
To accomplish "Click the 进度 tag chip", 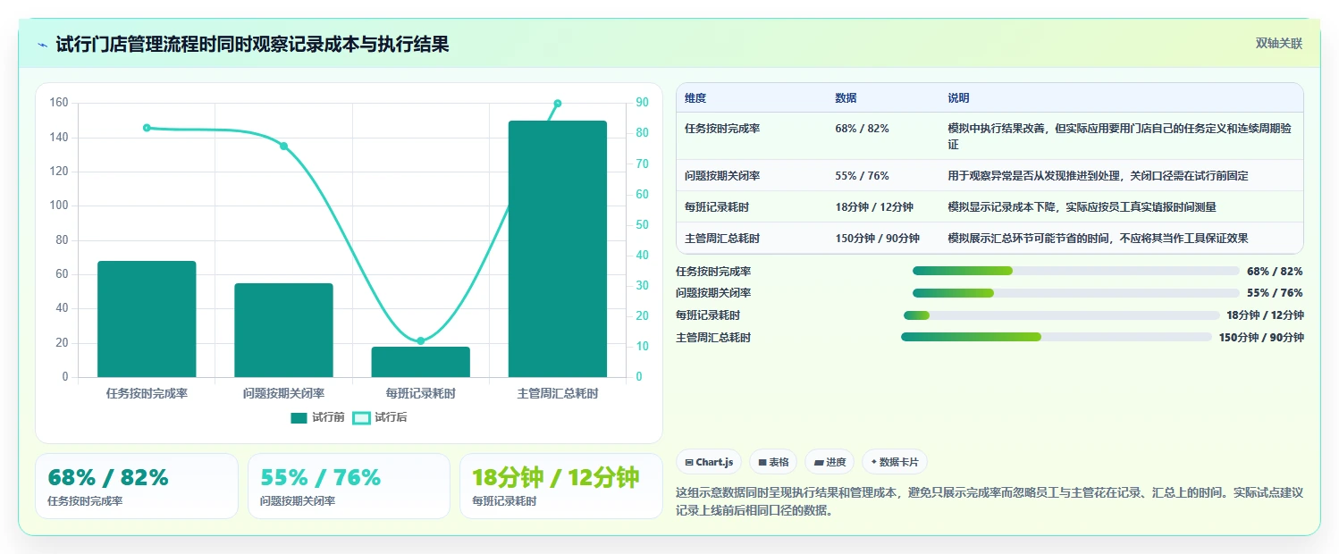I will click(x=830, y=462).
